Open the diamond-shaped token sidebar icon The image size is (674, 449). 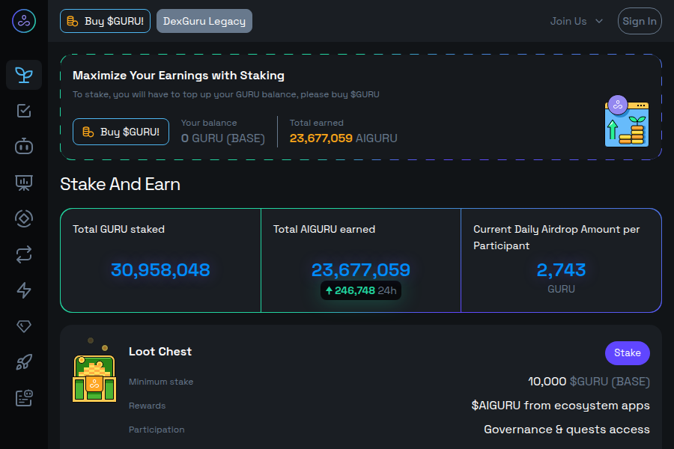point(24,219)
